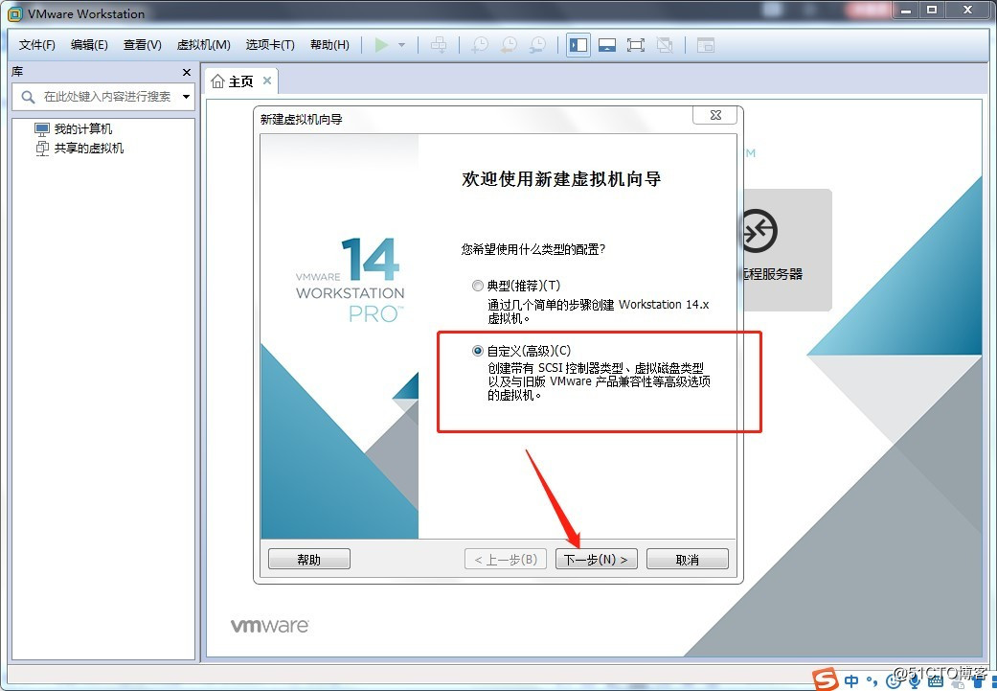Click the punctuation mode icon in IME bar
The width and height of the screenshot is (997, 691).
point(872,682)
